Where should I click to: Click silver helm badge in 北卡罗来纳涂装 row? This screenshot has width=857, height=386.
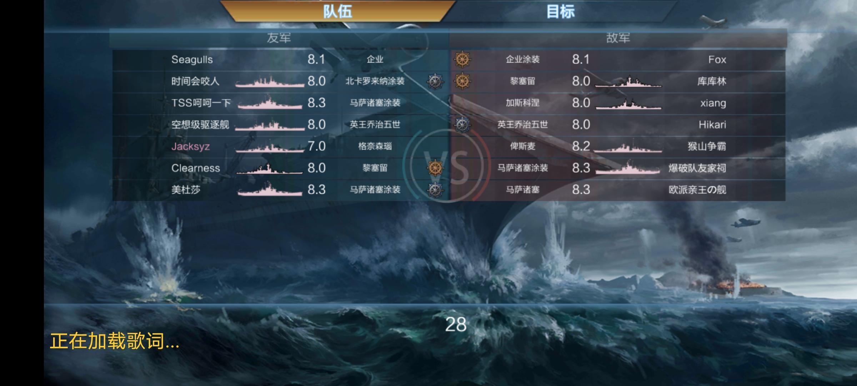coord(436,81)
